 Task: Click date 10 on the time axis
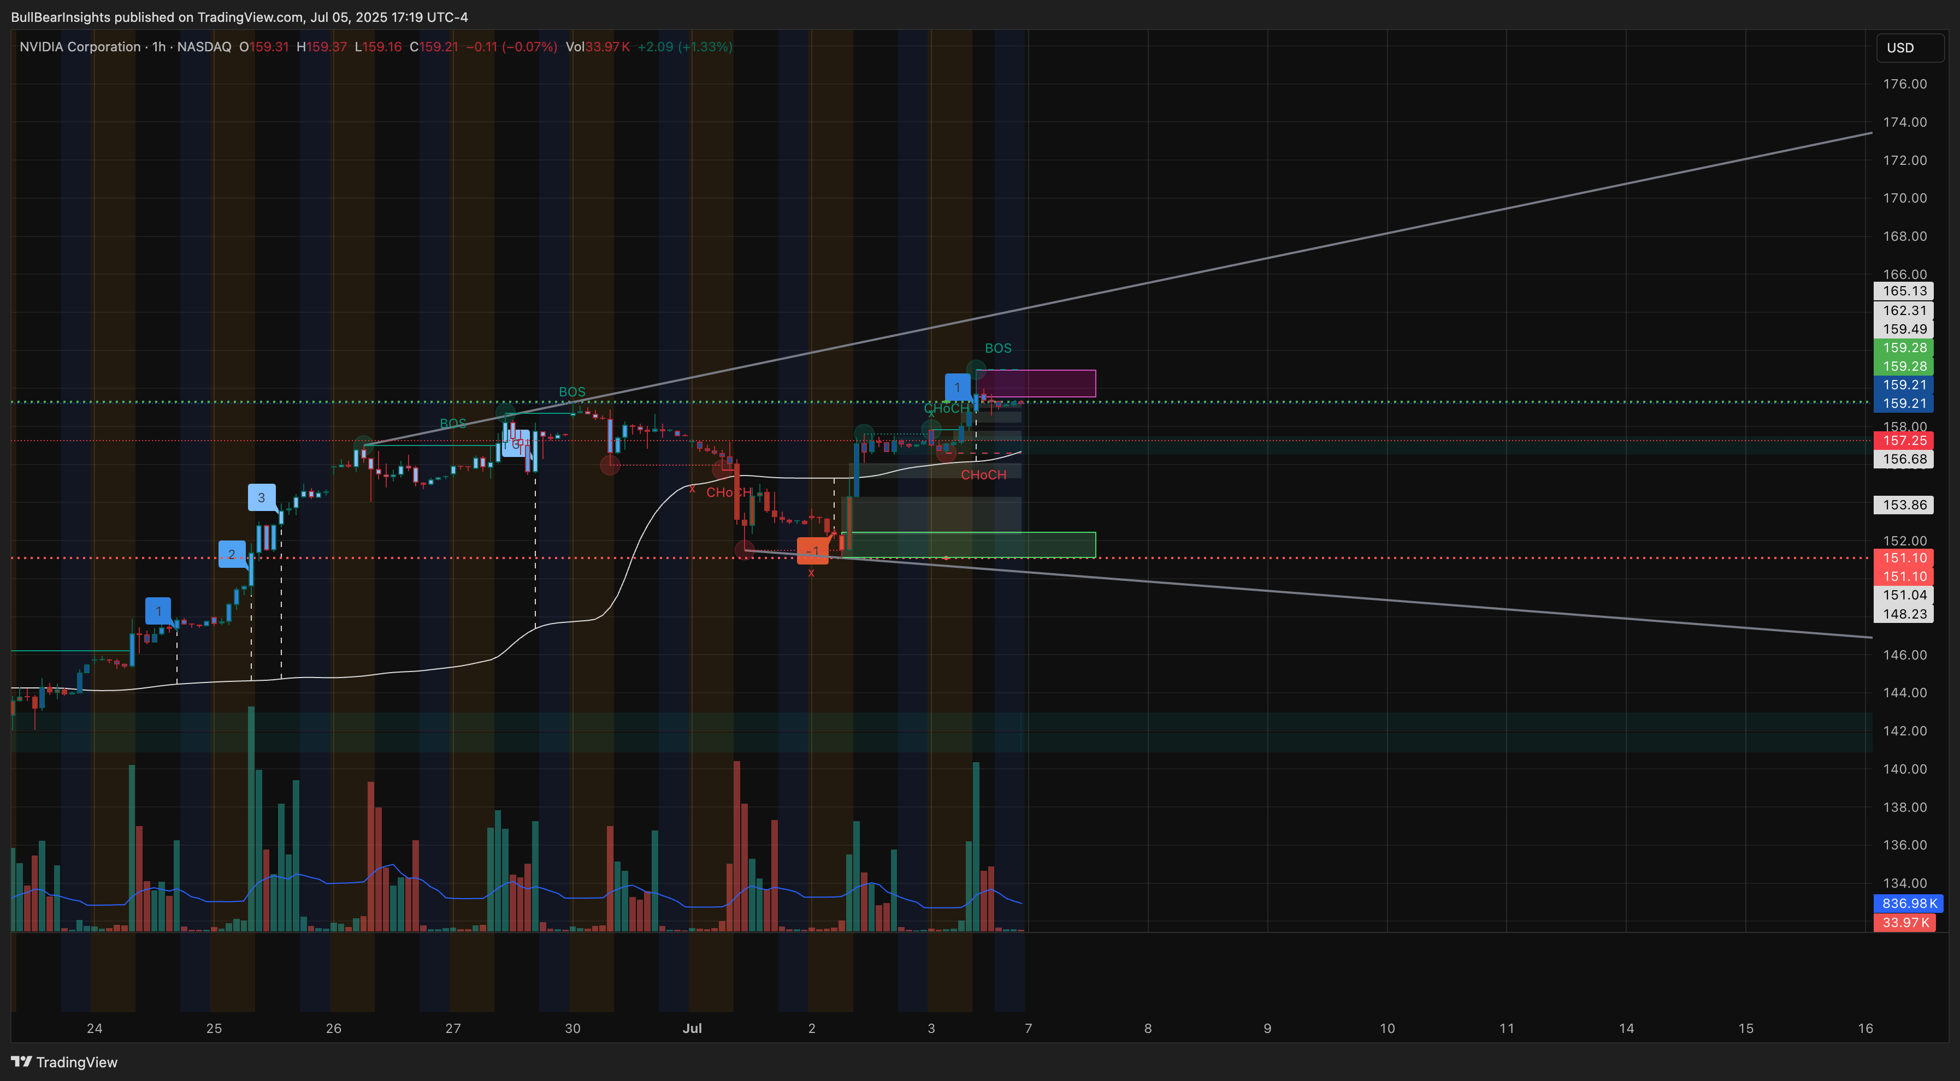1387,1028
